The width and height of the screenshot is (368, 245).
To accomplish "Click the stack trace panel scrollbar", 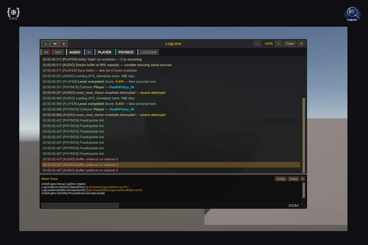I will pos(304,190).
